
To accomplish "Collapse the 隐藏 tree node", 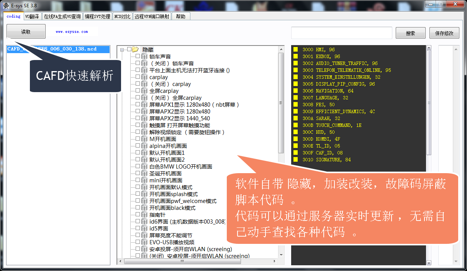I will tap(122, 50).
